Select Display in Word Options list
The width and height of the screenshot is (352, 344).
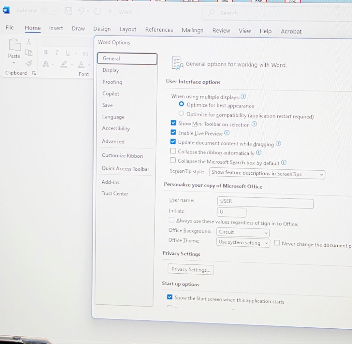(x=111, y=70)
